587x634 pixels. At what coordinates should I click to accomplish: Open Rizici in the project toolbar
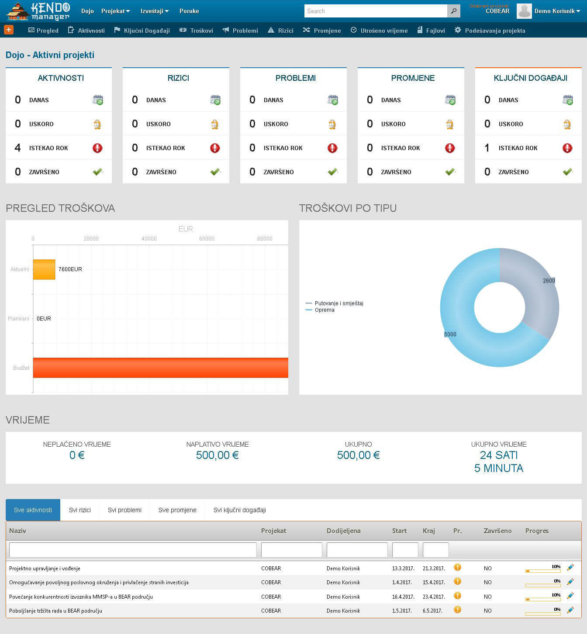[x=280, y=30]
